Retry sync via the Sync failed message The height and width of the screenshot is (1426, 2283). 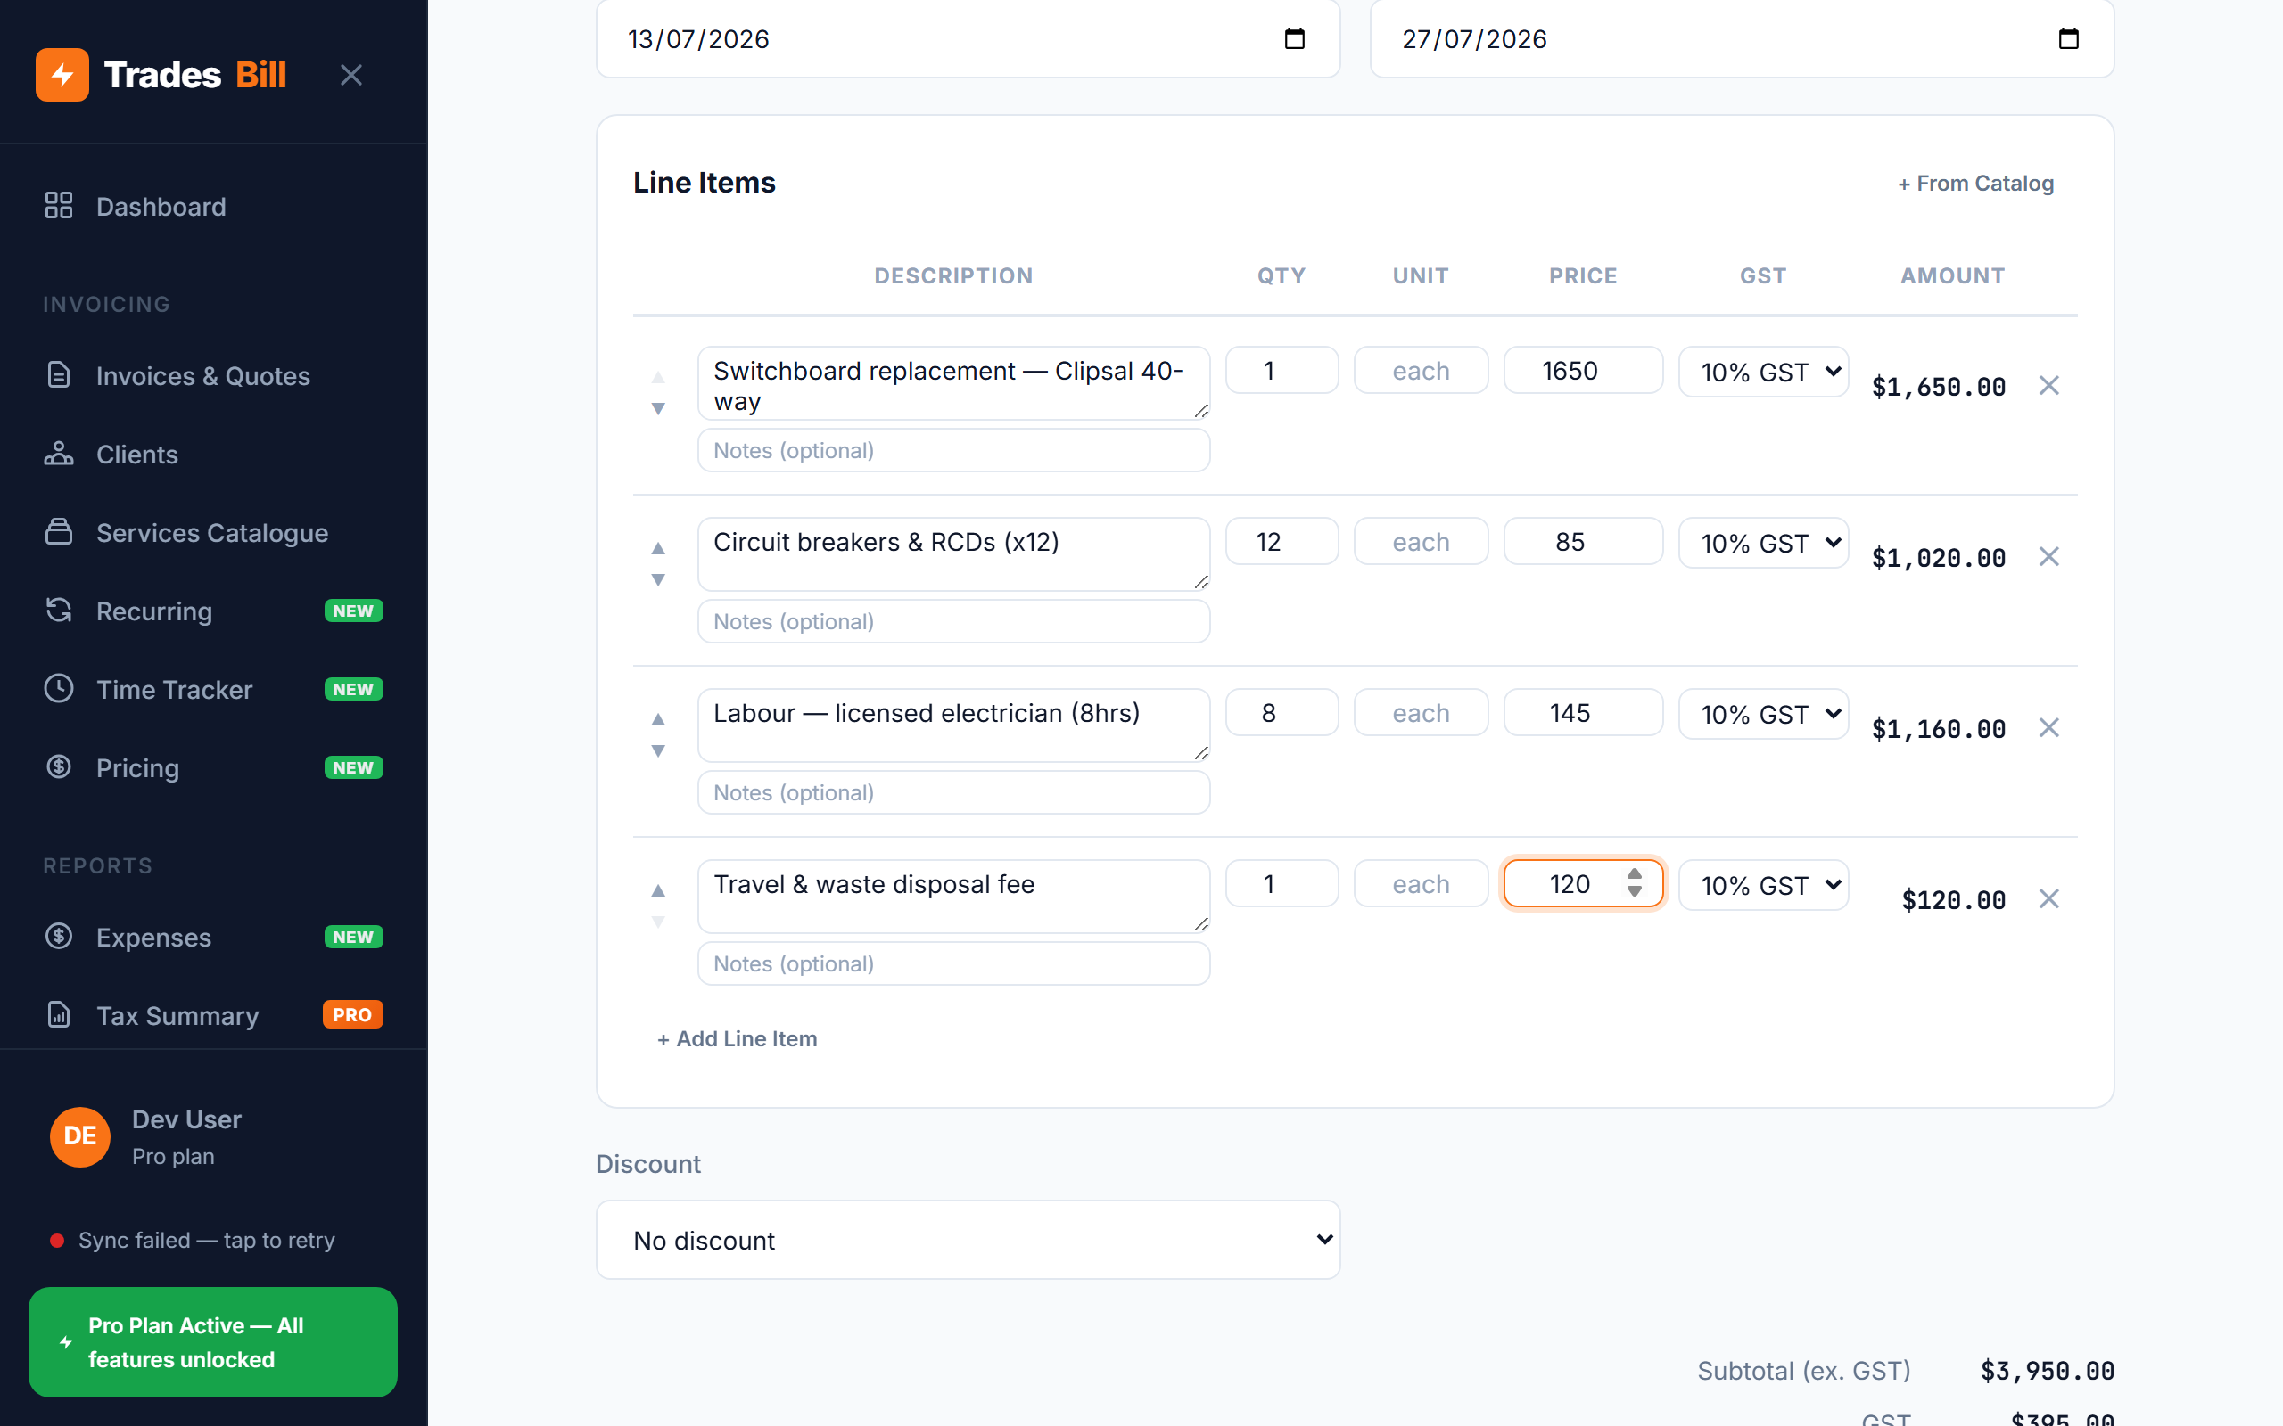193,1241
